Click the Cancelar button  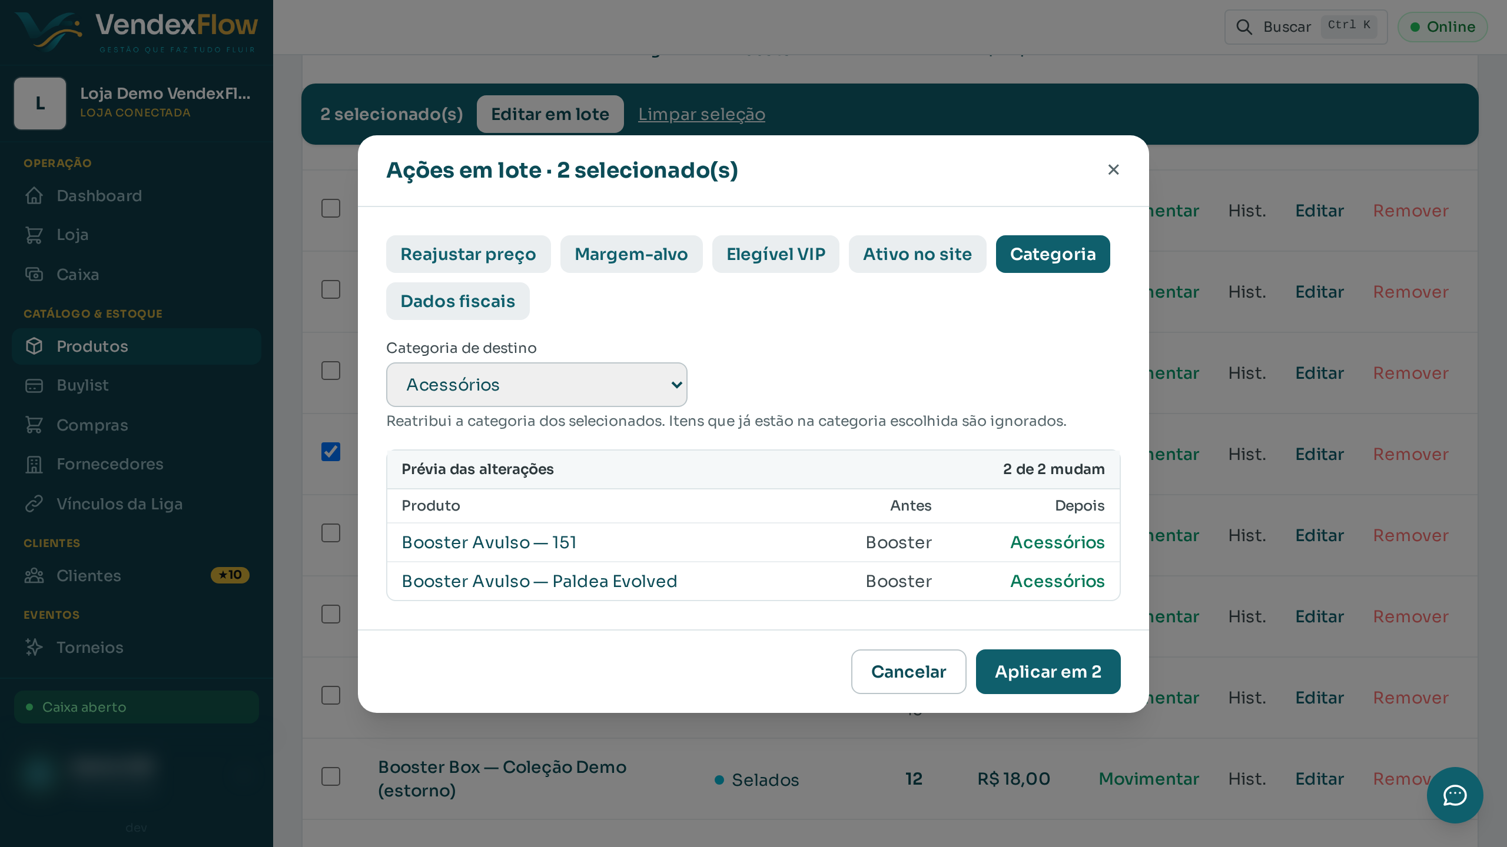point(908,672)
